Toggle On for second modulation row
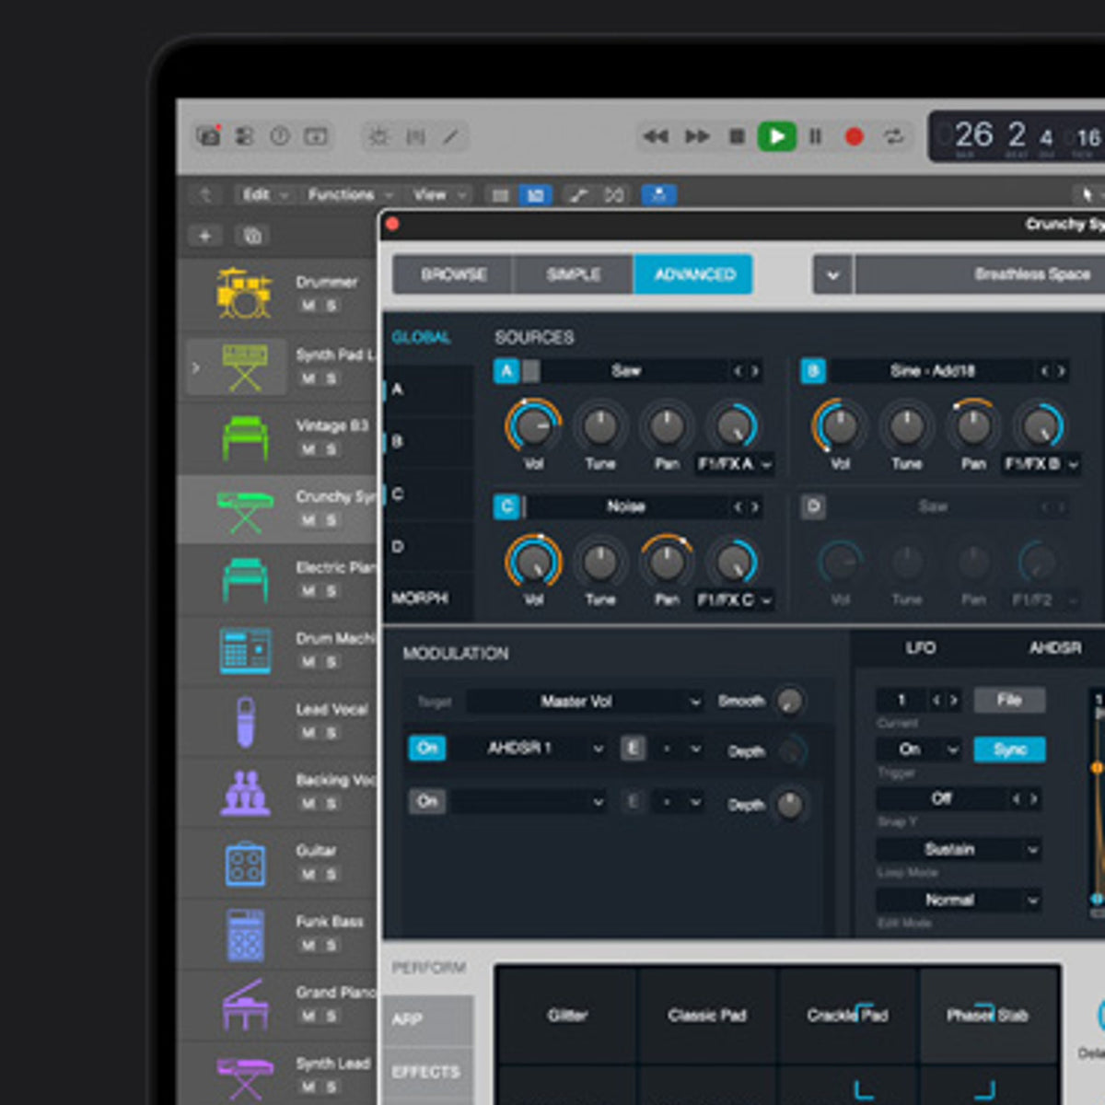The width and height of the screenshot is (1105, 1105). 427,801
